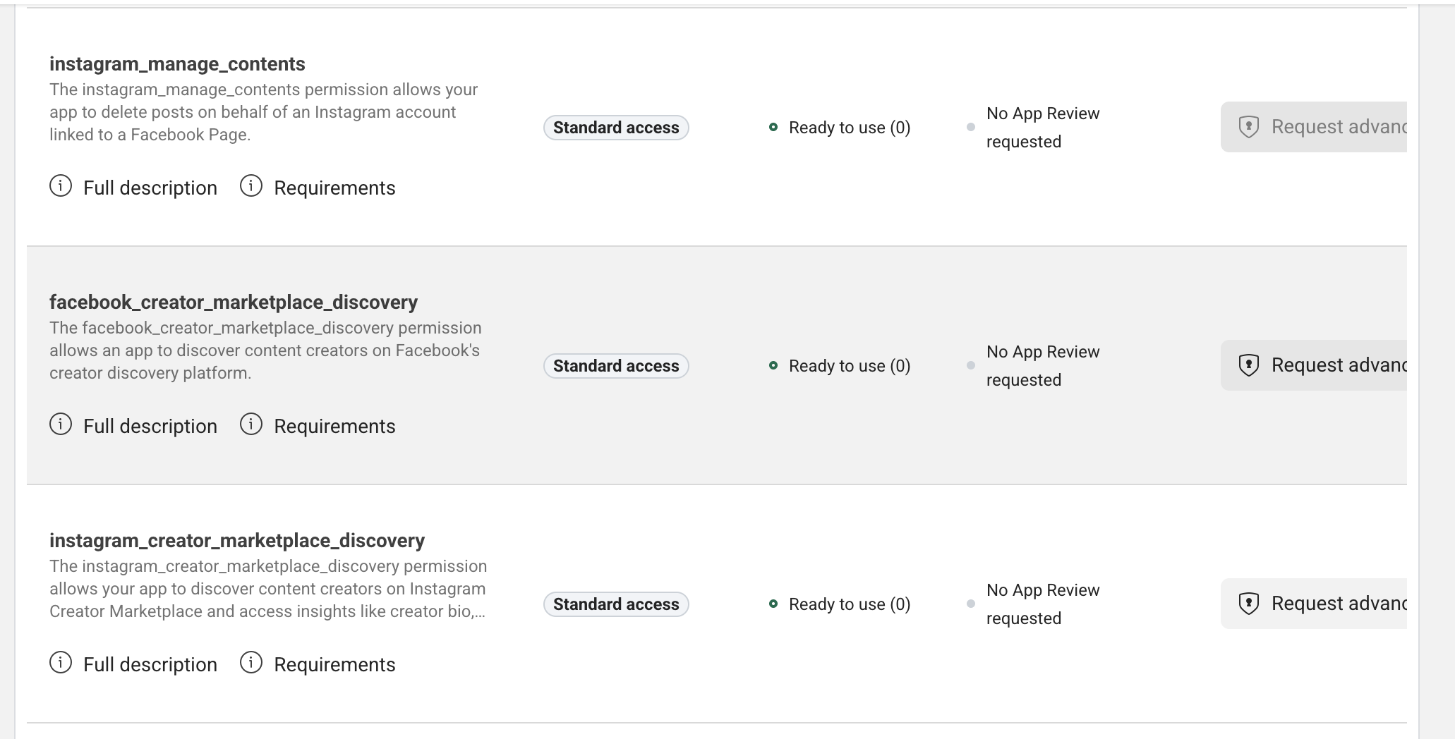Image resolution: width=1455 pixels, height=739 pixels.
Task: Click shield icon in facebook_creator_marketplace_discovery request button
Action: [x=1249, y=365]
